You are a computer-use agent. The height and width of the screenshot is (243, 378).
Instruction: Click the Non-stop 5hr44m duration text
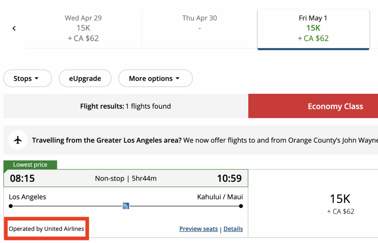tap(126, 179)
